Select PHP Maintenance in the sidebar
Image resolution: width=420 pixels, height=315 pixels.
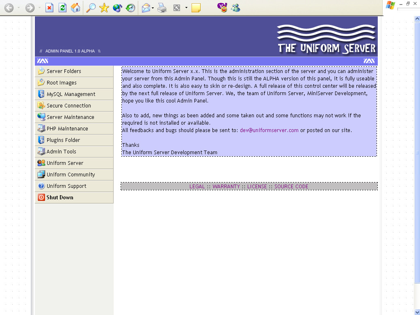click(74, 129)
